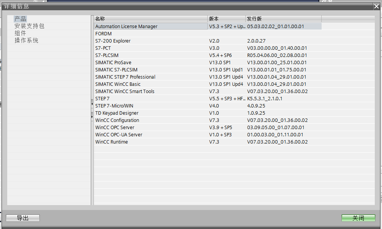Click version cell V13.0 SP1 Upd1

pos(226,69)
